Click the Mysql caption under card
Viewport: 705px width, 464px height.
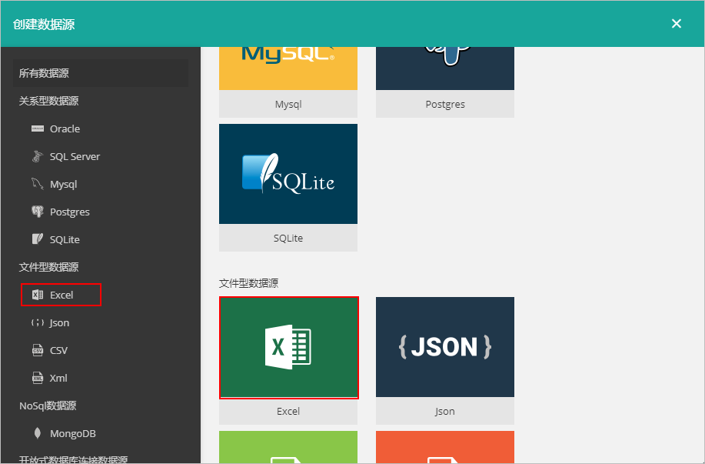point(288,104)
